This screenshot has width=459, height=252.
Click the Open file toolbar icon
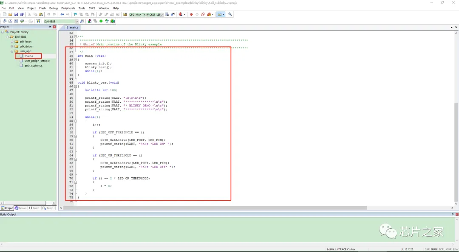pos(10,14)
